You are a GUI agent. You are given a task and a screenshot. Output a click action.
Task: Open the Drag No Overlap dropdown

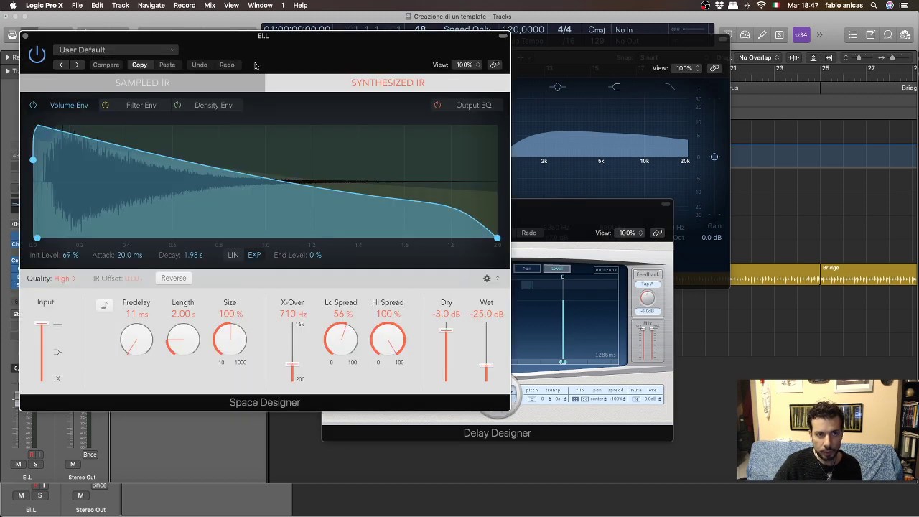click(759, 57)
